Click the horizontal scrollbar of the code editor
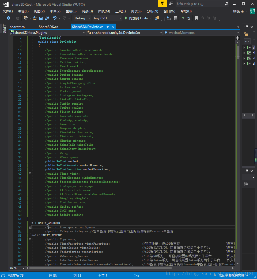Screen dimensions: 257x279 coord(100,268)
